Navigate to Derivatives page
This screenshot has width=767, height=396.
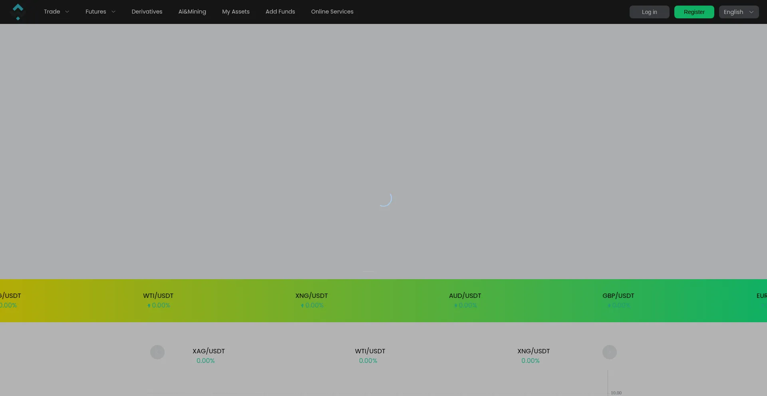[147, 12]
